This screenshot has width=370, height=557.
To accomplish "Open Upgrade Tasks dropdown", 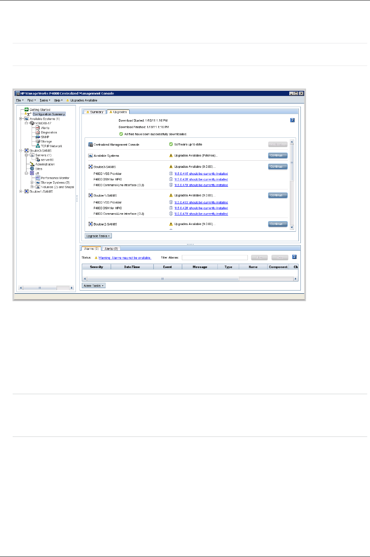I will tap(98, 236).
